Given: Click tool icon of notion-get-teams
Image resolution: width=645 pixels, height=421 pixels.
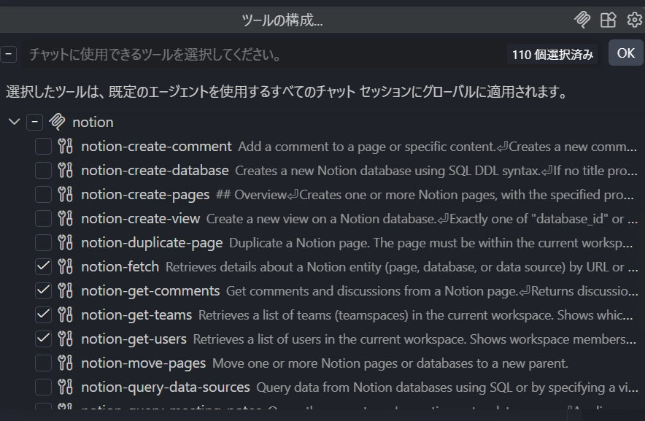Looking at the screenshot, I should (x=66, y=314).
